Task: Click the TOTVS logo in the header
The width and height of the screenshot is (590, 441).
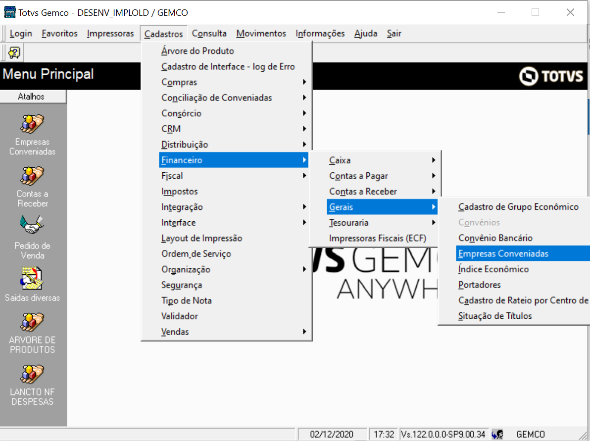Action: pyautogui.click(x=551, y=76)
